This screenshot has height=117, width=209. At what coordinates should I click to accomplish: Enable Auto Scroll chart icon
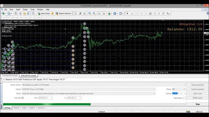(99, 13)
